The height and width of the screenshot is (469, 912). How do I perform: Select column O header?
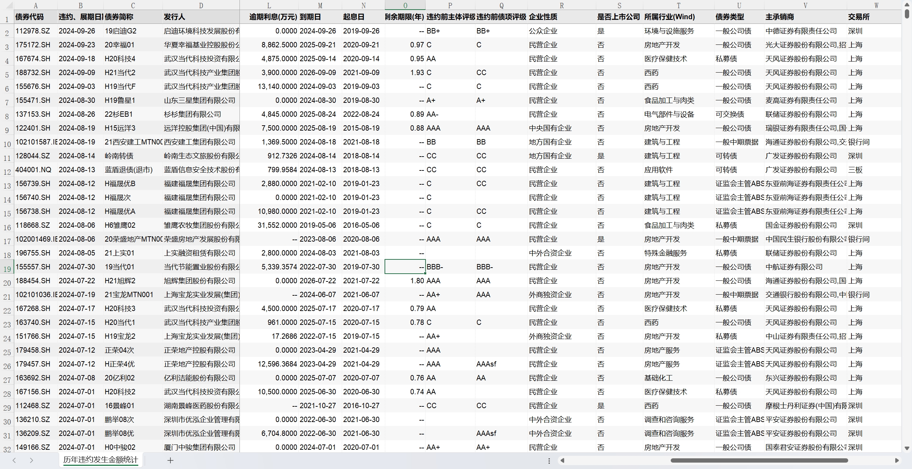(405, 5)
